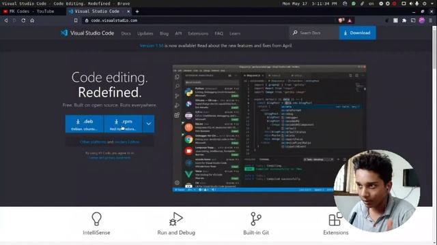Screen dimensions: 437x245
Task: Download the .deb package for Debian, Ubuntu
Action: 85,124
